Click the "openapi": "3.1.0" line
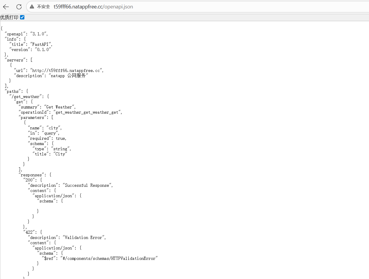This screenshot has width=369, height=279. coord(26,34)
